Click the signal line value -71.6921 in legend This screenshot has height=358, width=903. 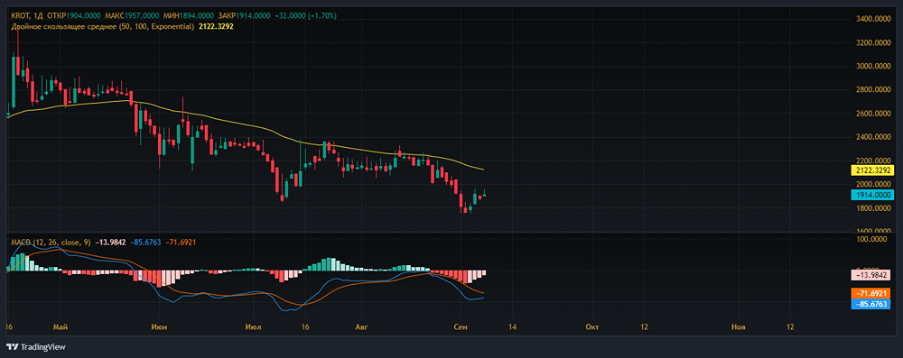point(181,243)
